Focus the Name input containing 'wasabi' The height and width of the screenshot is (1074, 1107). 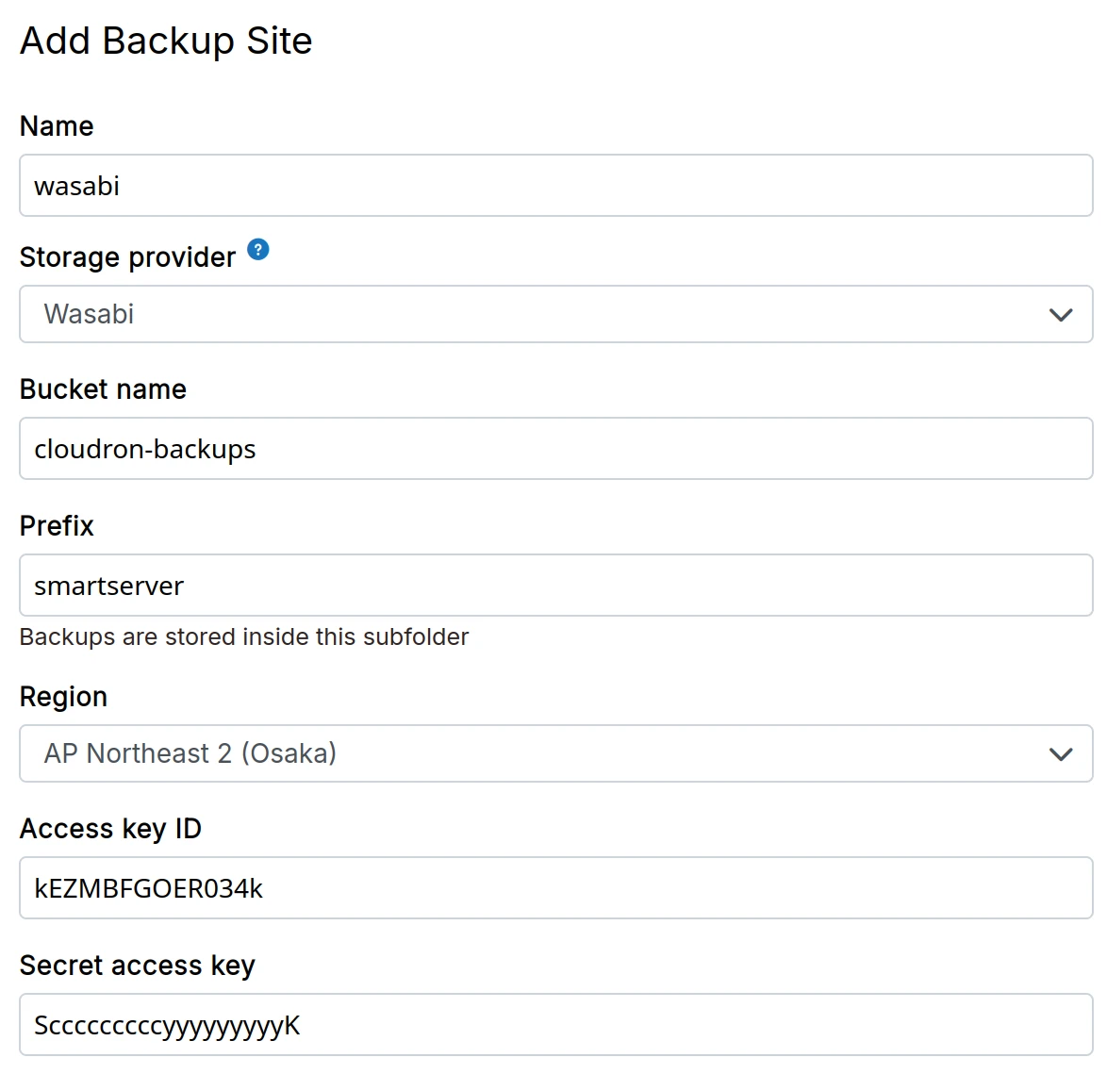click(x=555, y=186)
